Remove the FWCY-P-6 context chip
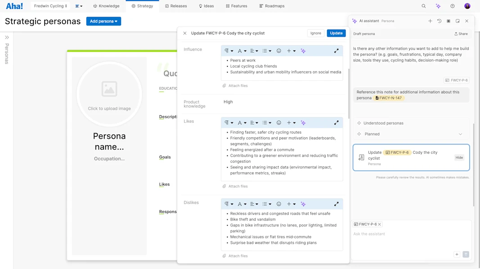 pyautogui.click(x=379, y=224)
